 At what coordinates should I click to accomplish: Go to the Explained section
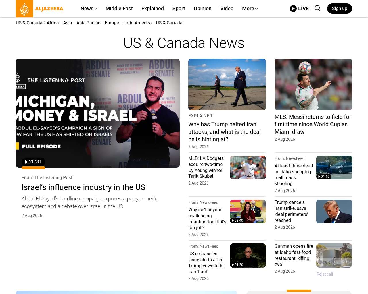[x=153, y=9]
